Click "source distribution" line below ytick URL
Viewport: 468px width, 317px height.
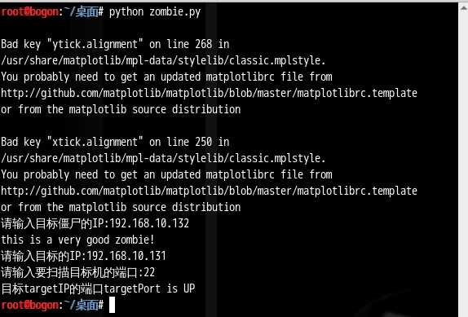tap(121, 109)
